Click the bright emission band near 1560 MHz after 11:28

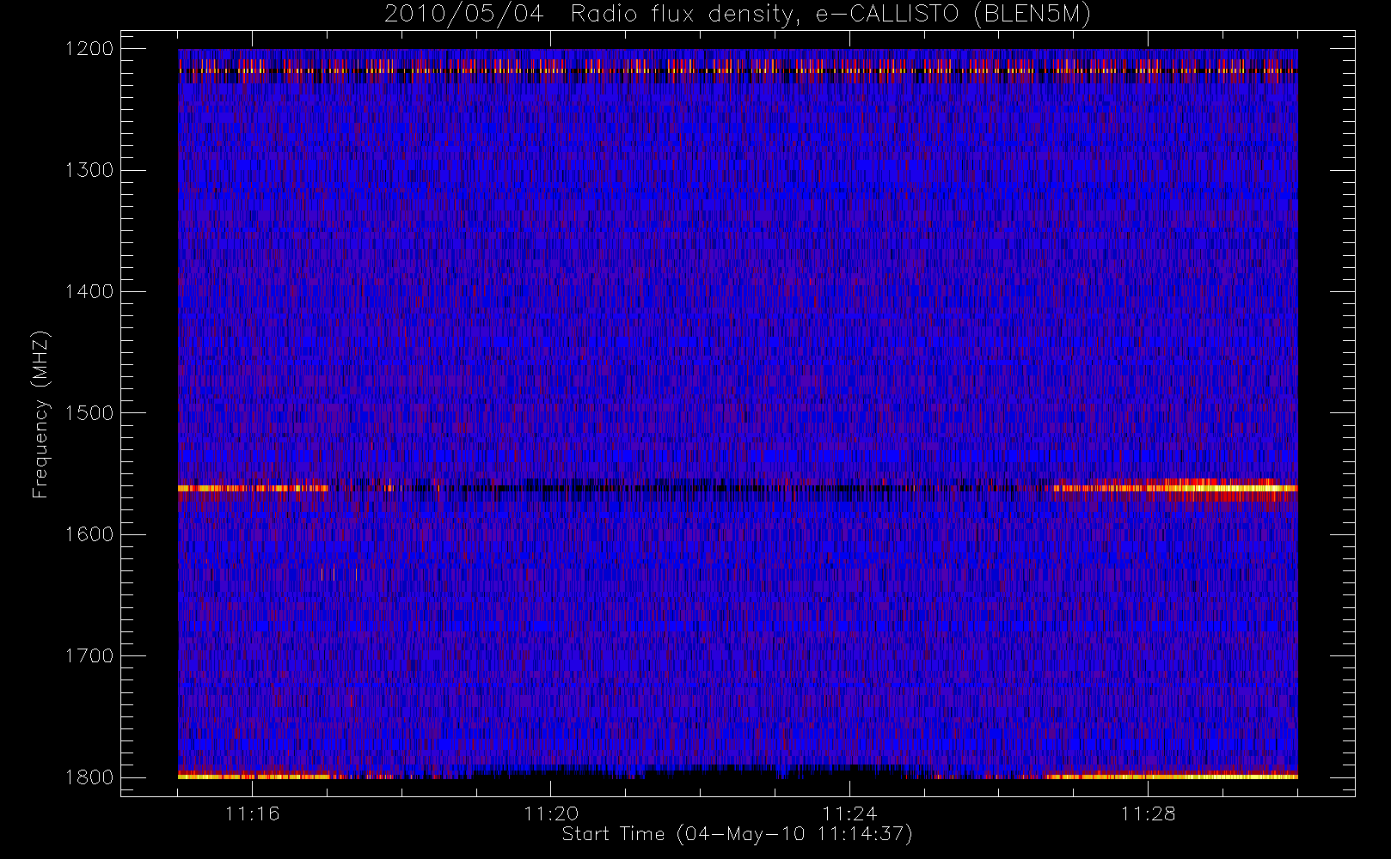(1221, 488)
